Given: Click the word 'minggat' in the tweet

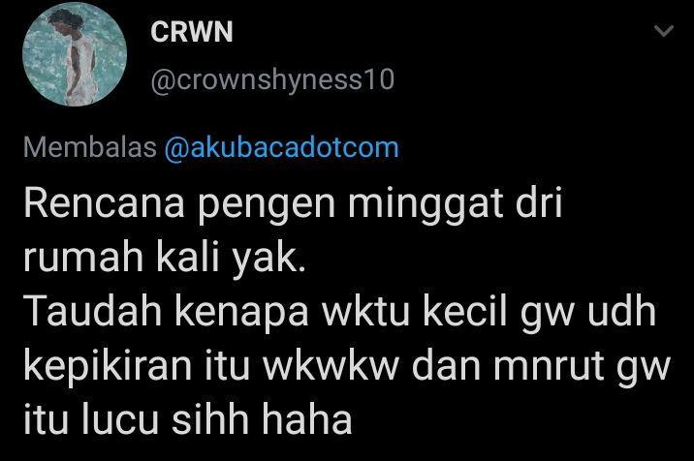Looking at the screenshot, I should coord(426,204).
